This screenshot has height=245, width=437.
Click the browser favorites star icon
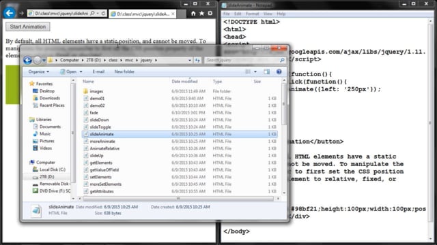[202, 14]
